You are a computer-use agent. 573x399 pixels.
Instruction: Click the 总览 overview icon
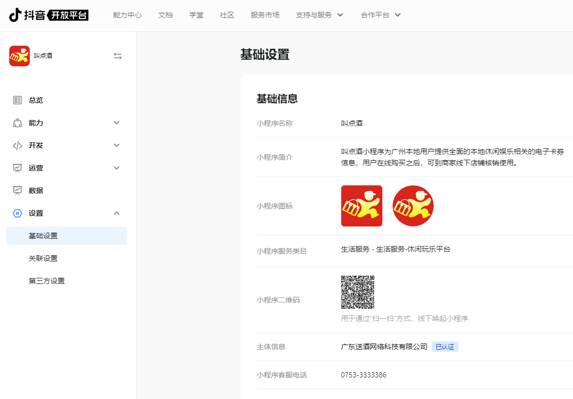pos(17,100)
